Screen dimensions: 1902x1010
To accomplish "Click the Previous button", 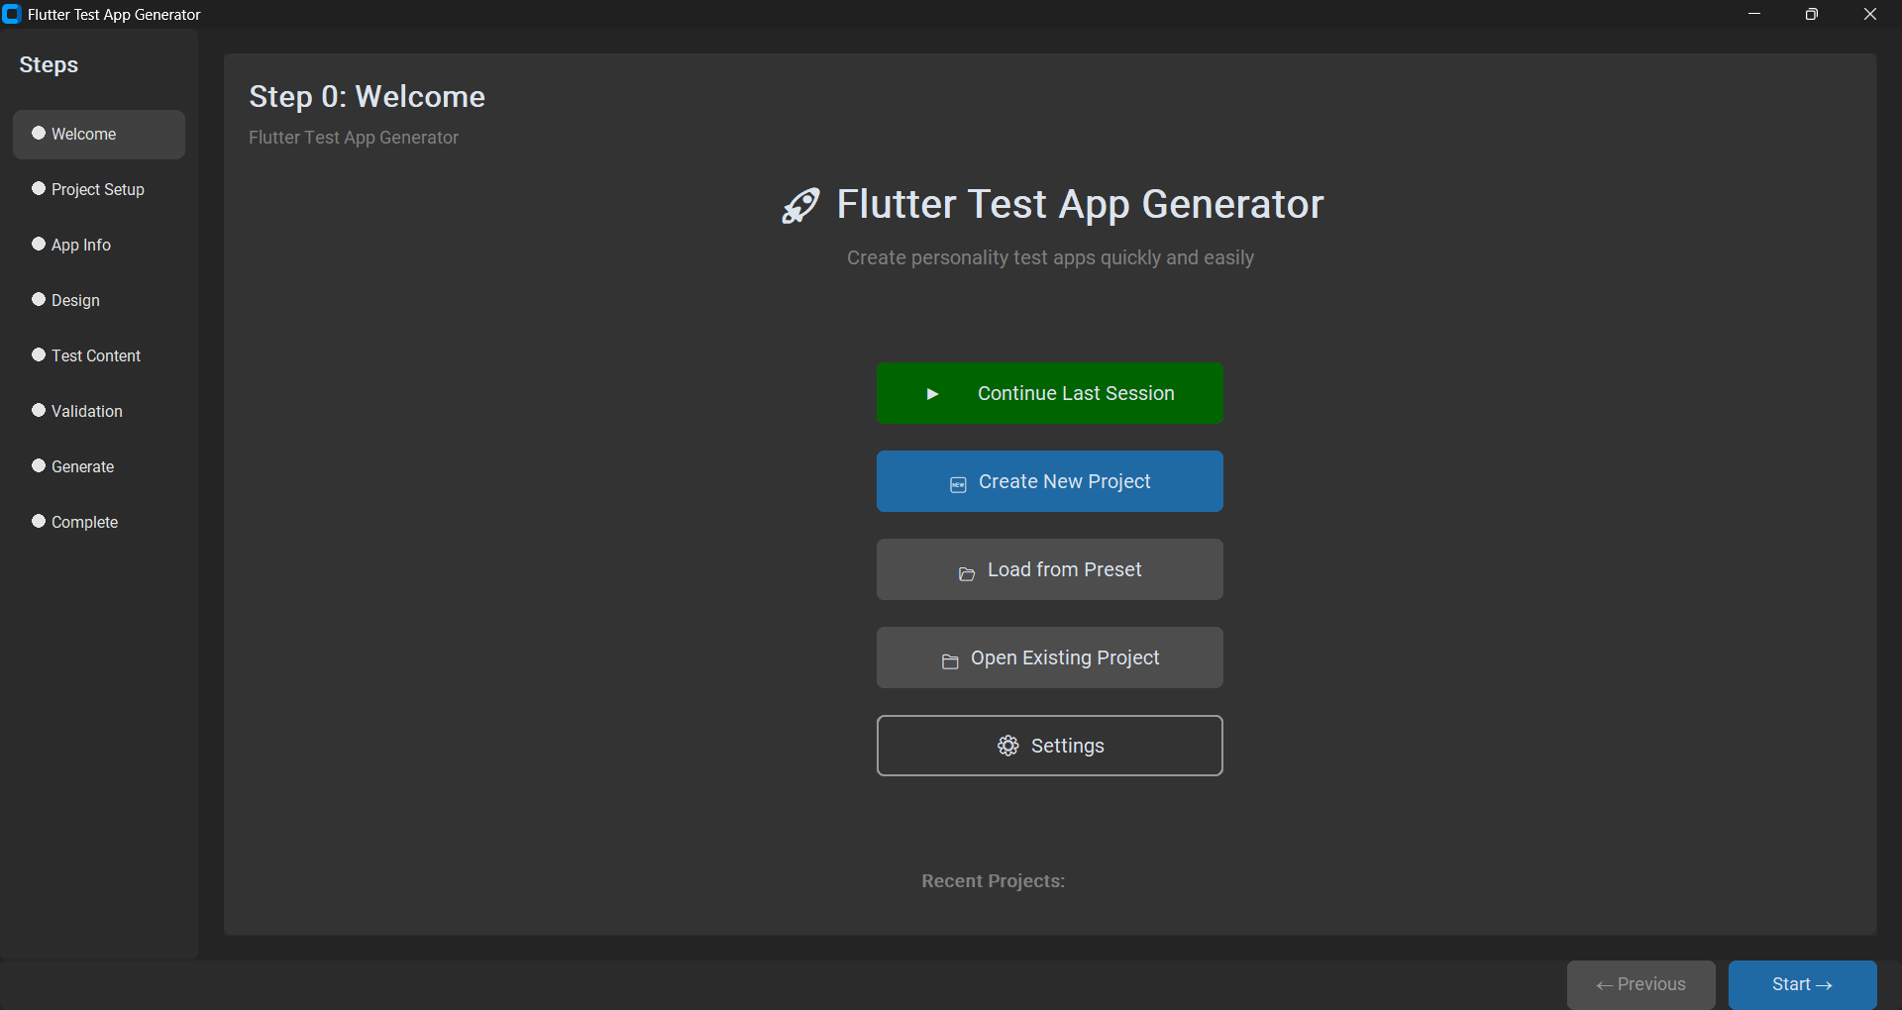I will (x=1640, y=984).
